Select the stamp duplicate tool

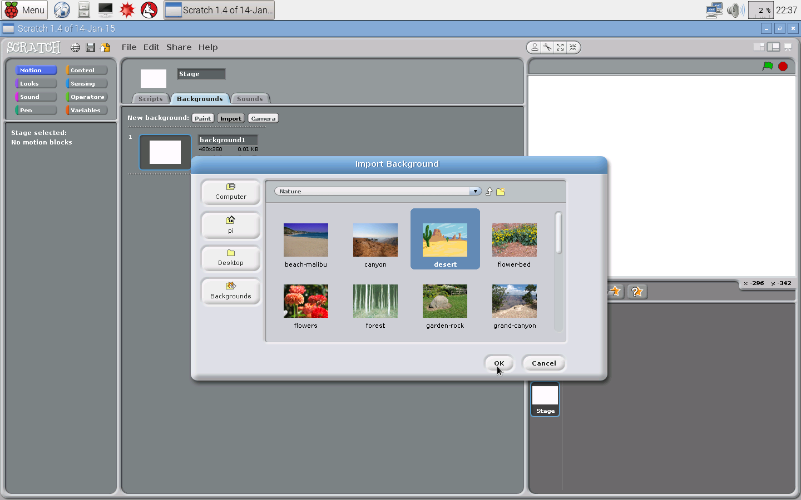[535, 47]
